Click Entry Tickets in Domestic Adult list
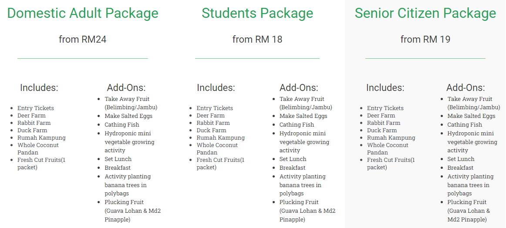 [36, 108]
